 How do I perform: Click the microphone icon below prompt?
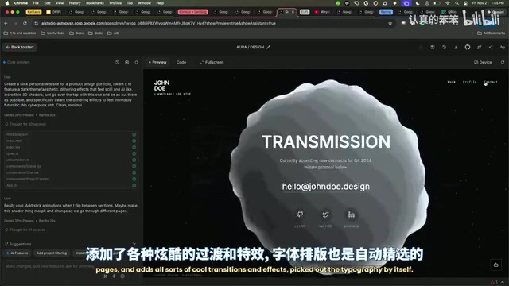[114, 276]
